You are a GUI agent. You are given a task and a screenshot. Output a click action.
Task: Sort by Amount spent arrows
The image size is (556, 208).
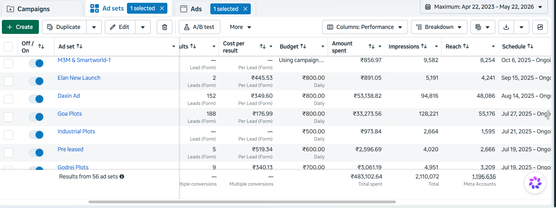[371, 47]
